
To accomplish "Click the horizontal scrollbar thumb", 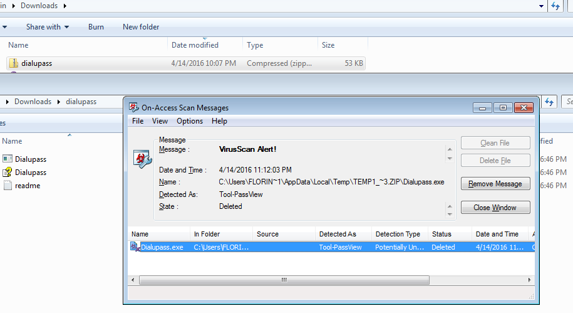I will tap(284, 280).
